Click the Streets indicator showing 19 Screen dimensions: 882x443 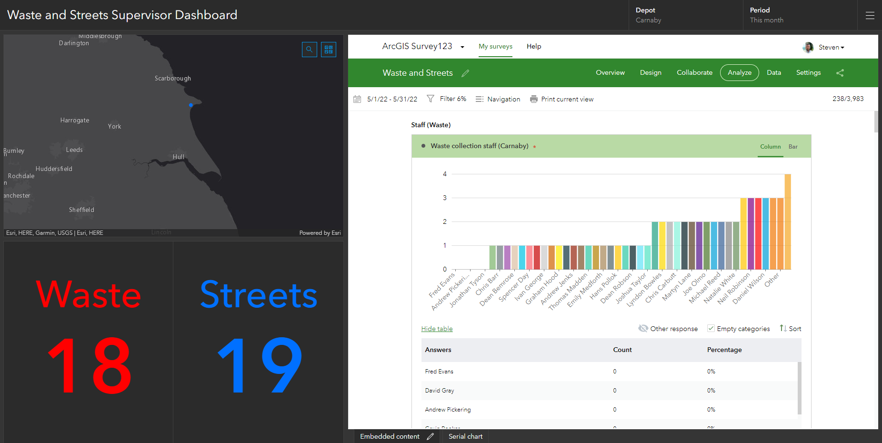(259, 342)
